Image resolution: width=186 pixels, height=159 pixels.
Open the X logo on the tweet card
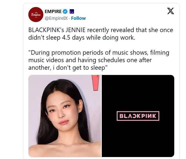click(170, 11)
